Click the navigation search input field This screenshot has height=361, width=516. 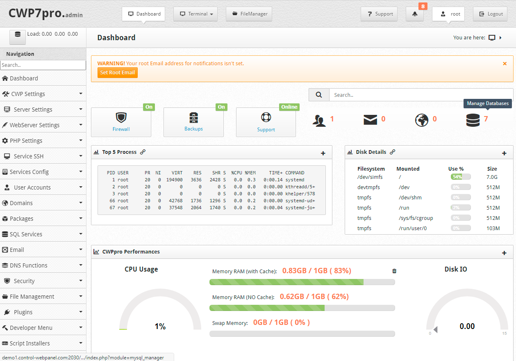[x=43, y=65]
